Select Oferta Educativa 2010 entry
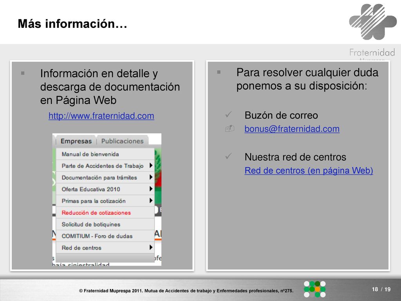 105,189
